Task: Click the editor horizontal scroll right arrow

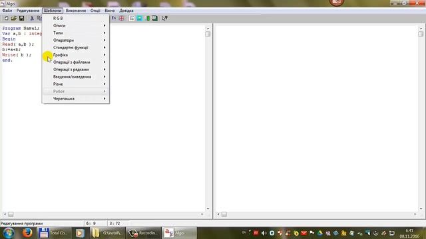Action: [x=202, y=214]
